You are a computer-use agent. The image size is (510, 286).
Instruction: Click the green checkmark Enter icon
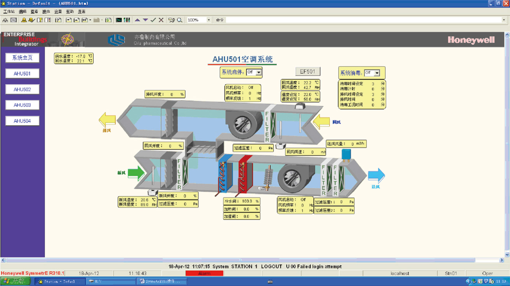pos(153,20)
